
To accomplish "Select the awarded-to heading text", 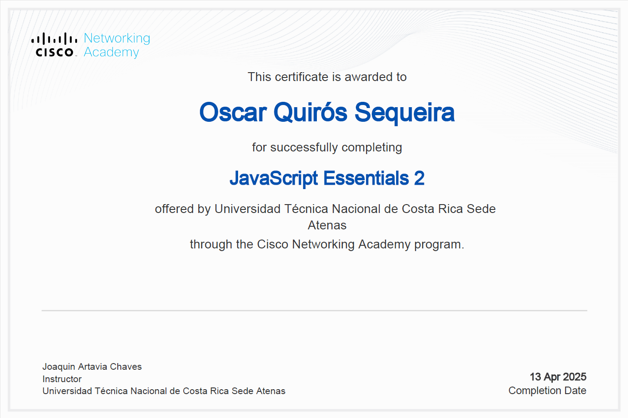I will (327, 77).
